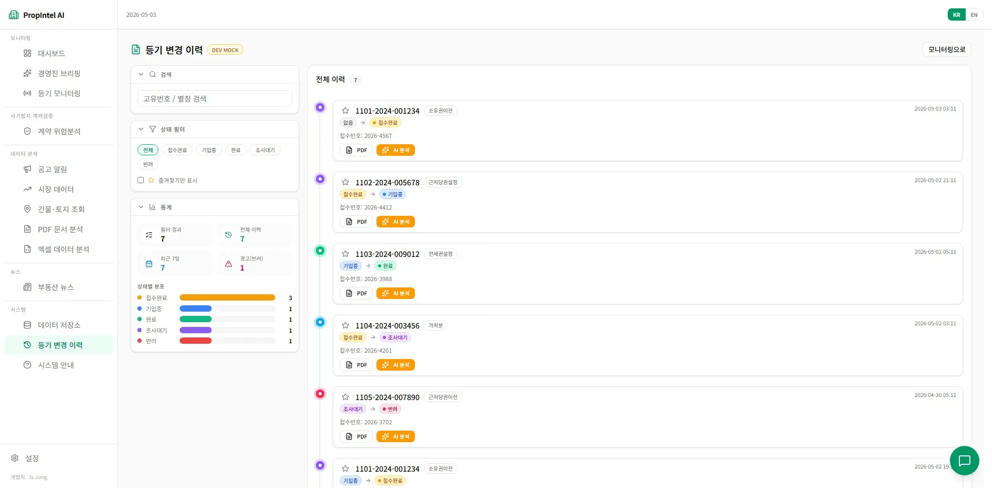
Task: Switch language to KR
Action: tap(957, 15)
